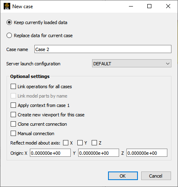This screenshot has width=178, height=187.
Task: Click the Origin Y value field
Action: [99, 153]
